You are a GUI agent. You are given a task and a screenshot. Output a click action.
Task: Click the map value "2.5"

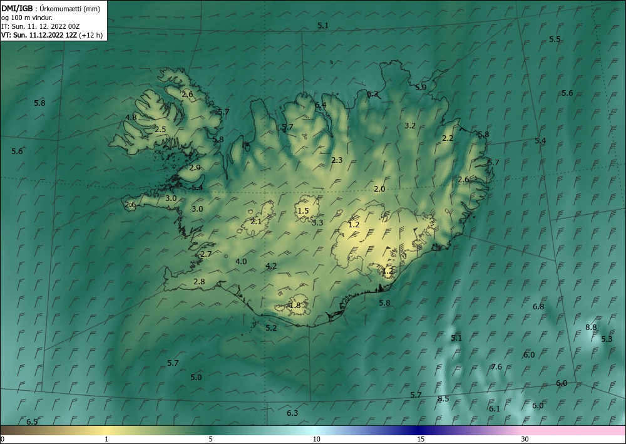tap(160, 130)
